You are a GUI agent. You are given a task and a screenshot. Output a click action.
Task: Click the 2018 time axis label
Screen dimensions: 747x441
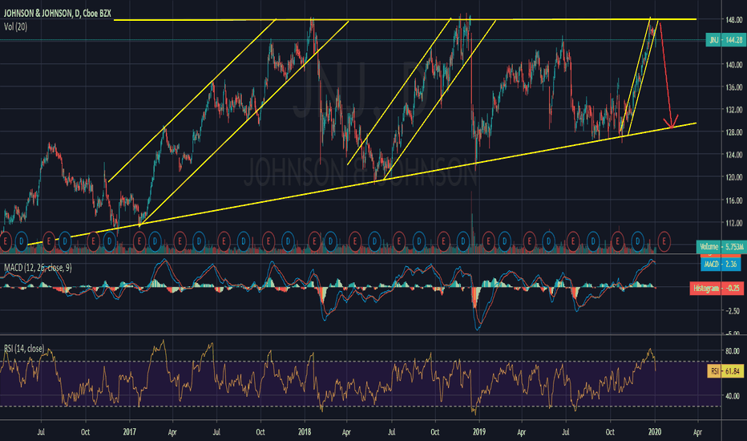pos(305,432)
